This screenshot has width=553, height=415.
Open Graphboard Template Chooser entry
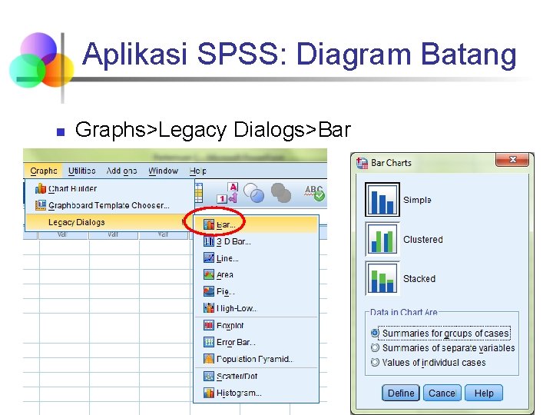tap(110, 205)
